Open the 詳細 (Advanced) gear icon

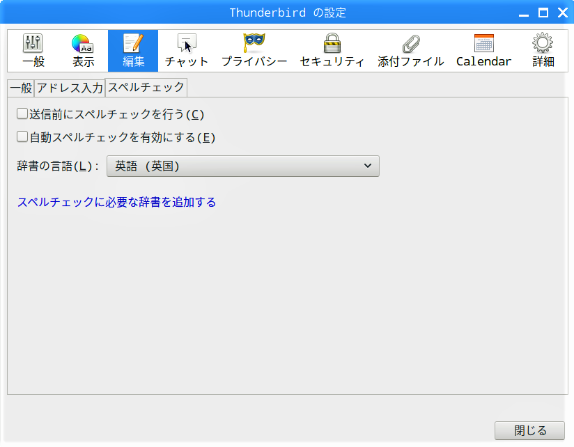click(543, 42)
